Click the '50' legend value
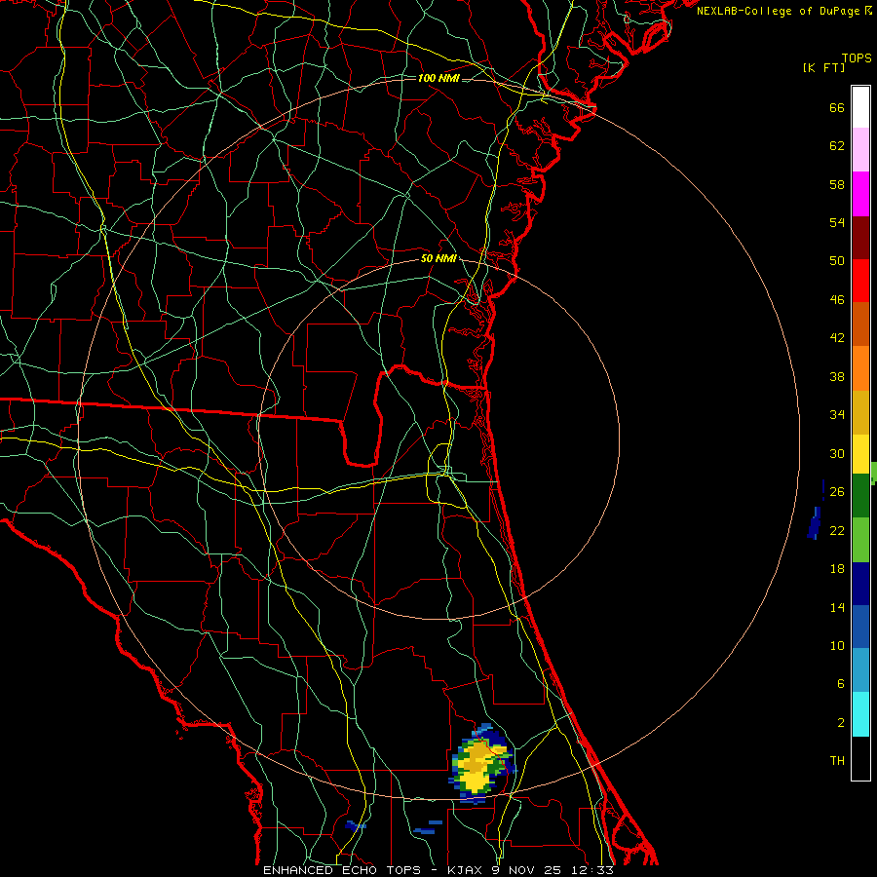877x877 pixels. pos(837,261)
